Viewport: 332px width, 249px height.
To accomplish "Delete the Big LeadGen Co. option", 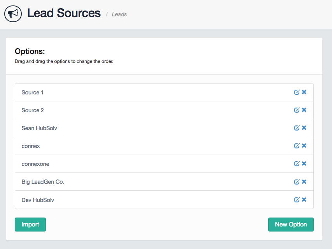I will [304, 182].
